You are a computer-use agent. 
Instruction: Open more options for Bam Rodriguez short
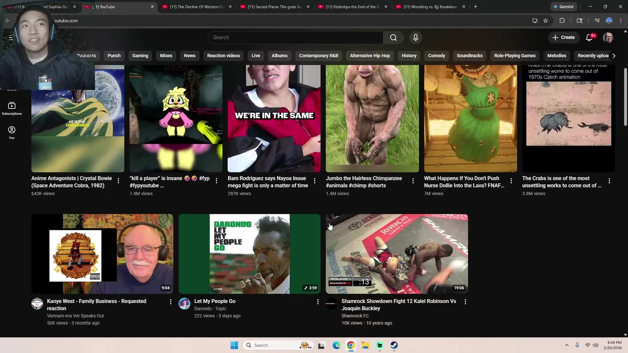(314, 181)
